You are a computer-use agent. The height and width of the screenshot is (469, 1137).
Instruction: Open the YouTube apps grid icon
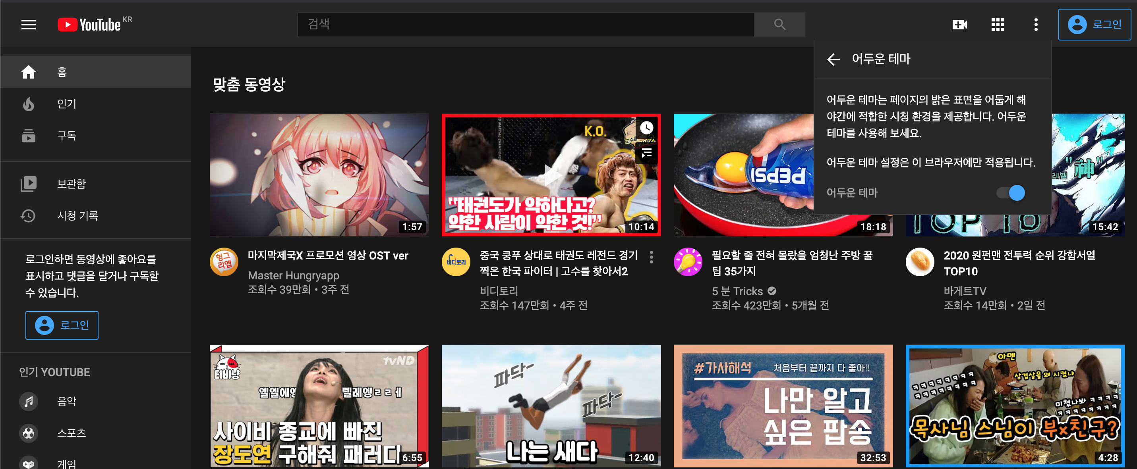pyautogui.click(x=998, y=25)
